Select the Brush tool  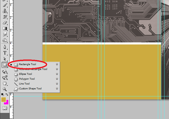coord(5,5)
